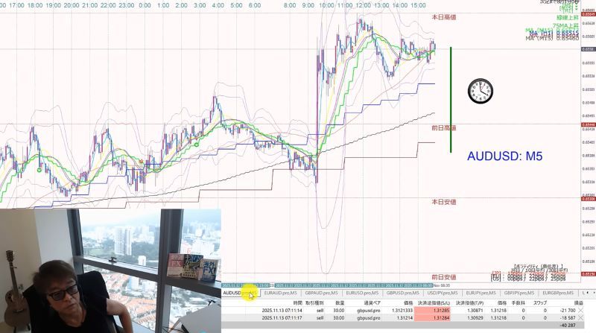The height and width of the screenshot is (333, 596).
Task: Click tab strip scroll-right arrow
Action: [593, 293]
